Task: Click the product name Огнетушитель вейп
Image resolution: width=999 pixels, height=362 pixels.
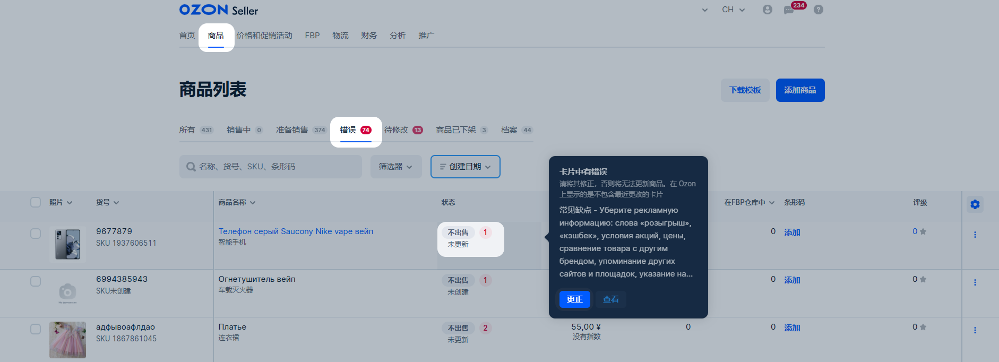Action: click(257, 279)
